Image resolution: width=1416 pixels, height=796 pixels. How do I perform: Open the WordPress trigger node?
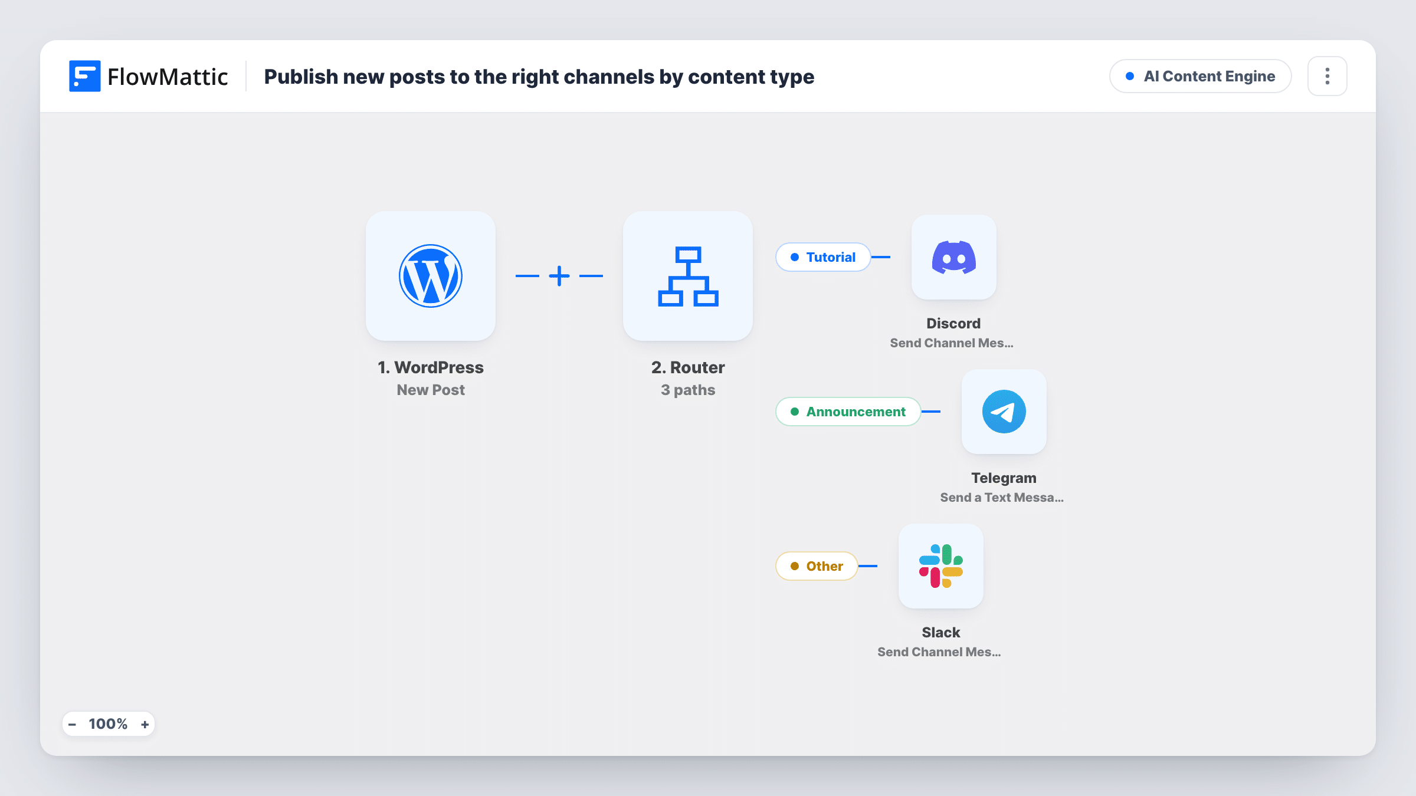coord(431,276)
